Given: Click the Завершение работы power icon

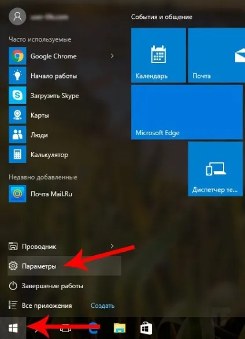Looking at the screenshot, I should (13, 286).
